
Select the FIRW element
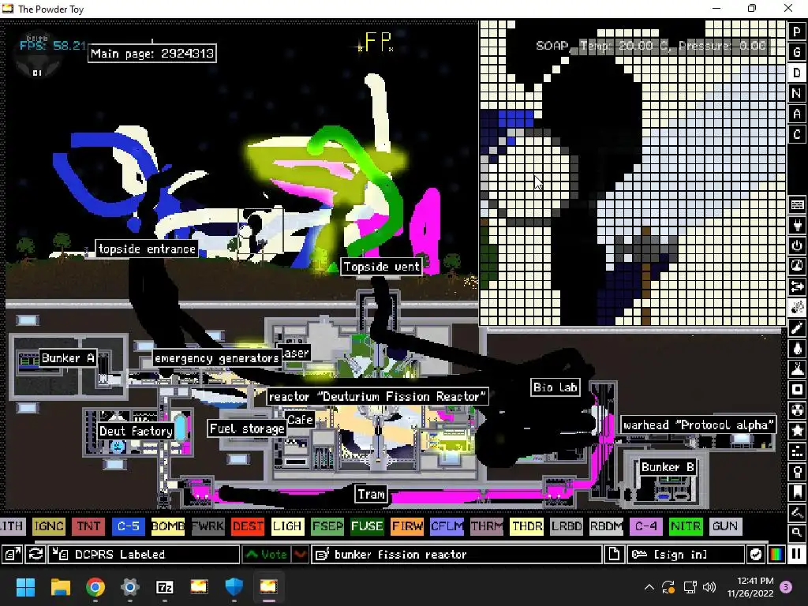(x=406, y=526)
